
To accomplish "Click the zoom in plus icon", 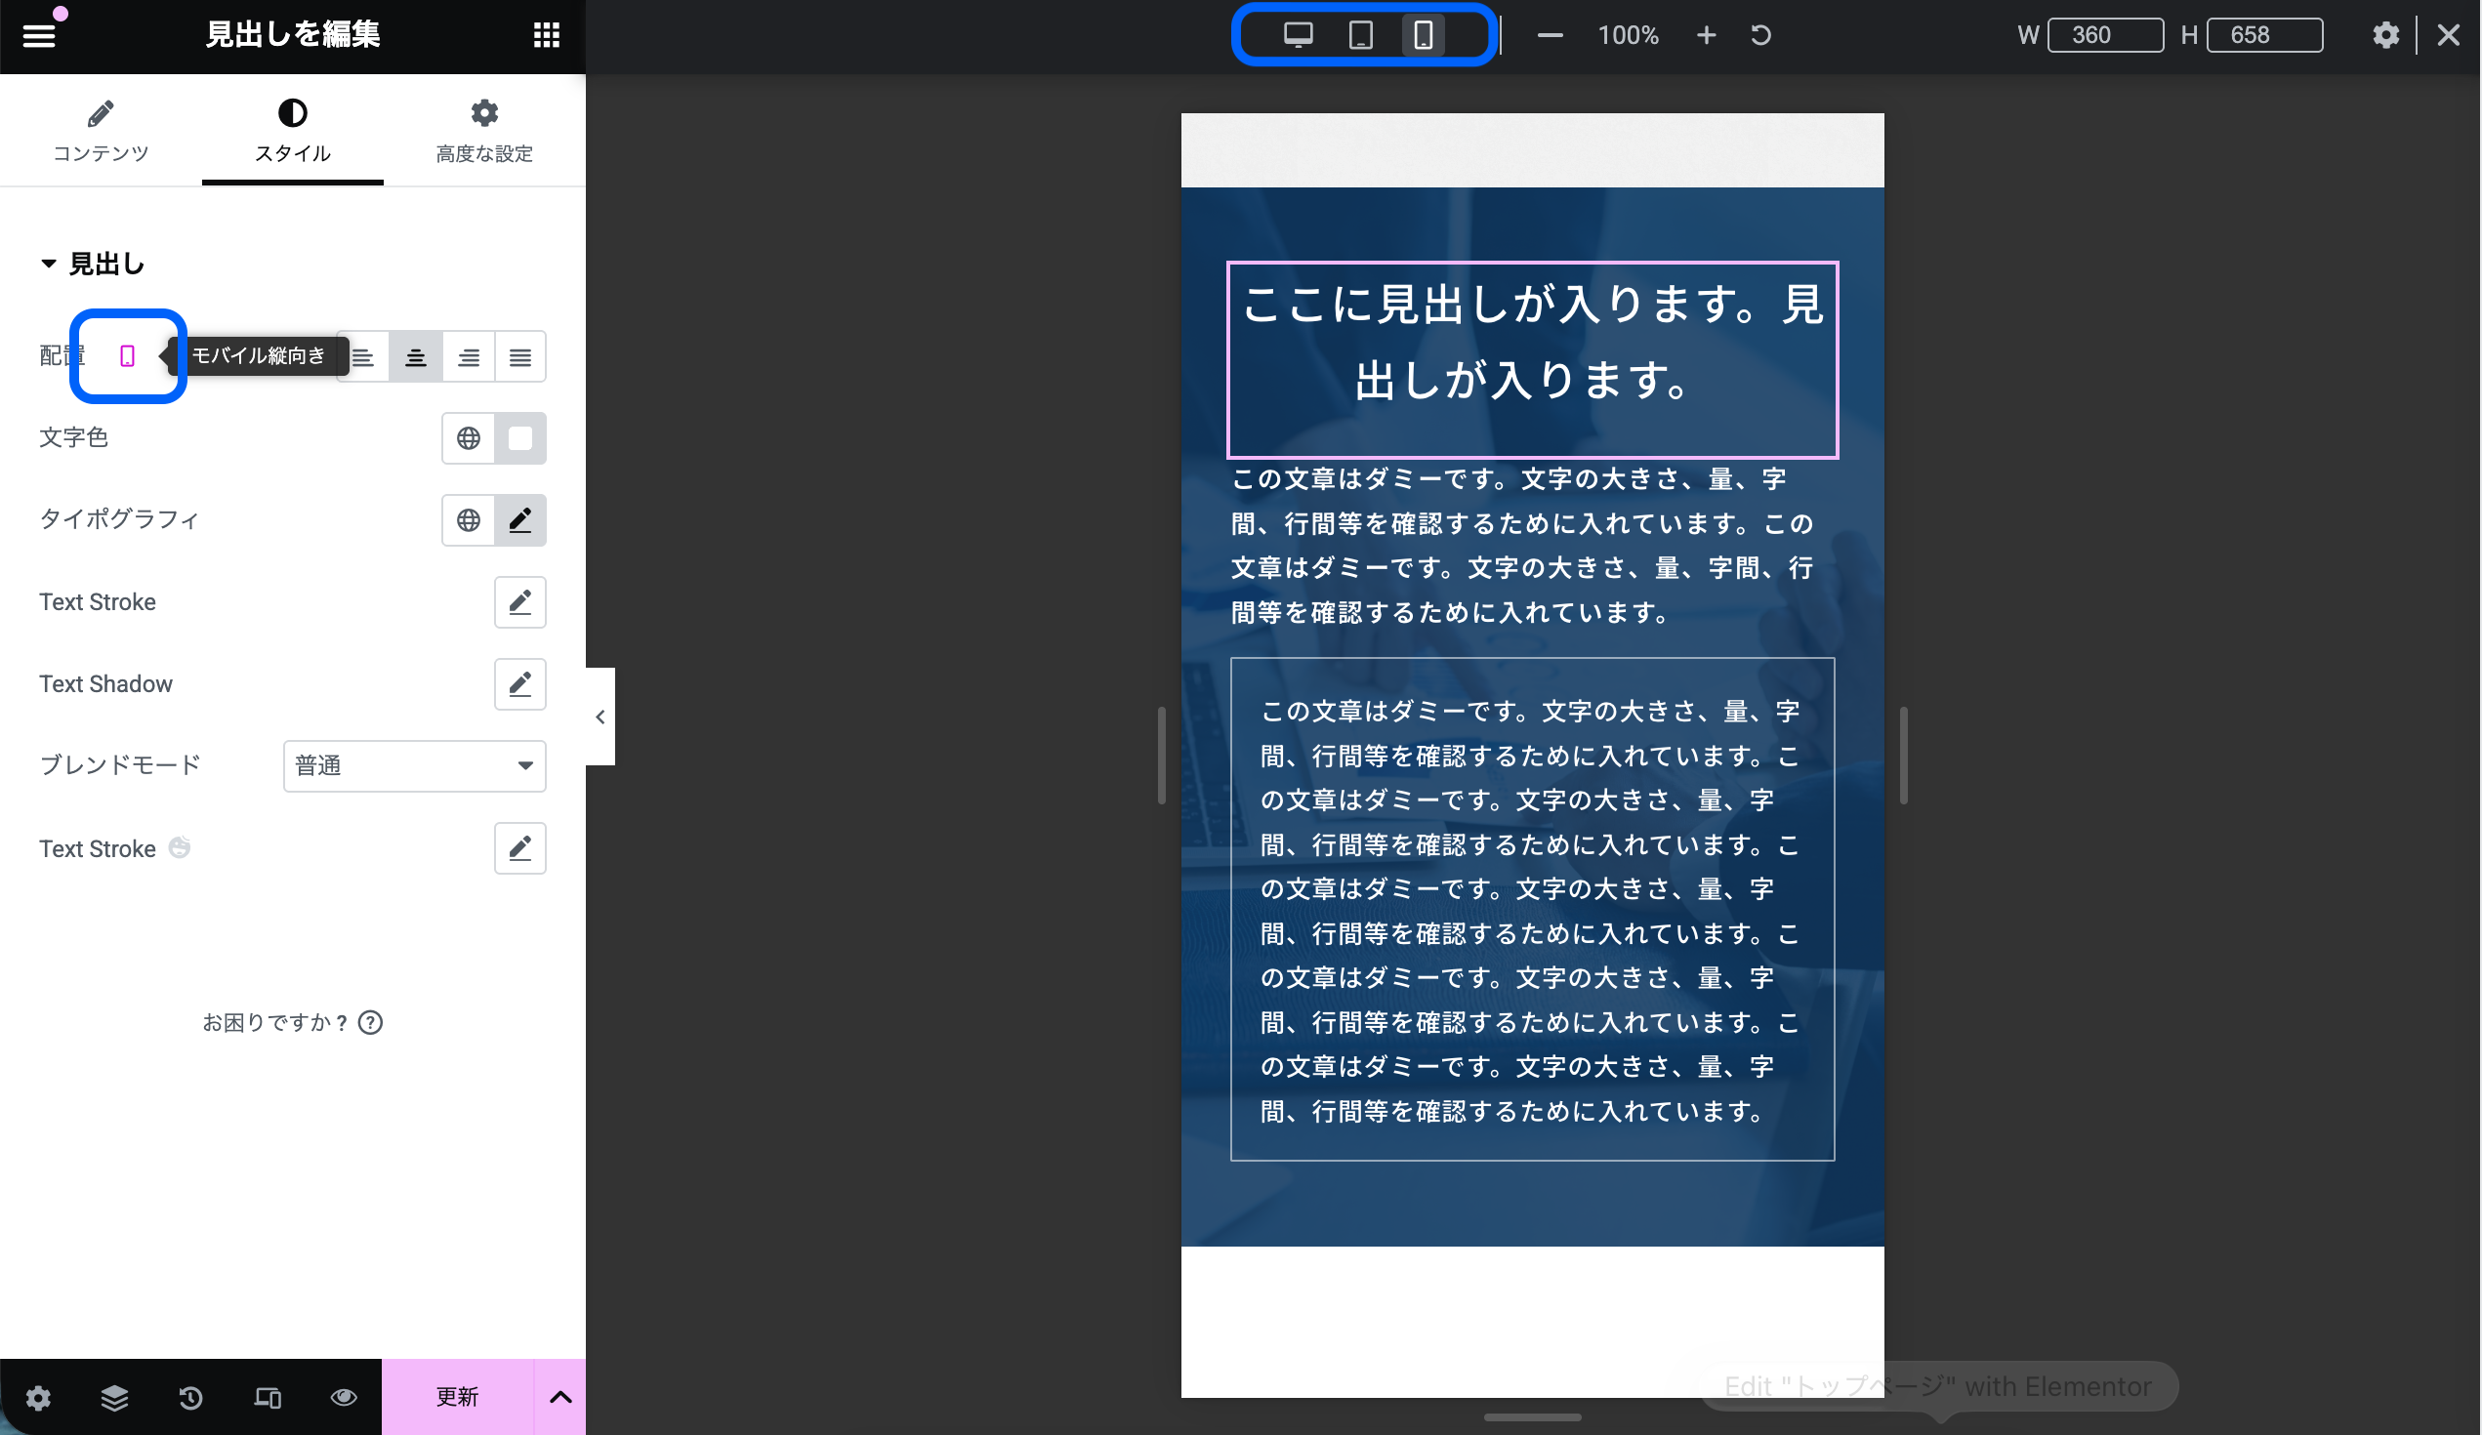I will 1706,35.
